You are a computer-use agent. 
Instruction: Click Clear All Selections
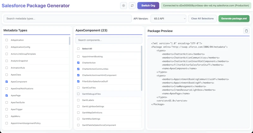tap(202, 19)
